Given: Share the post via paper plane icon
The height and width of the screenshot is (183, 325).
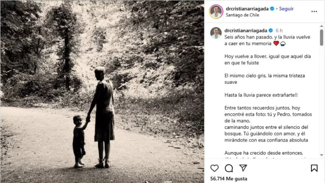Looking at the screenshot, I should 243,168.
